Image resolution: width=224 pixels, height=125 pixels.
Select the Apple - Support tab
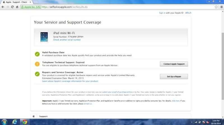point(17,2)
